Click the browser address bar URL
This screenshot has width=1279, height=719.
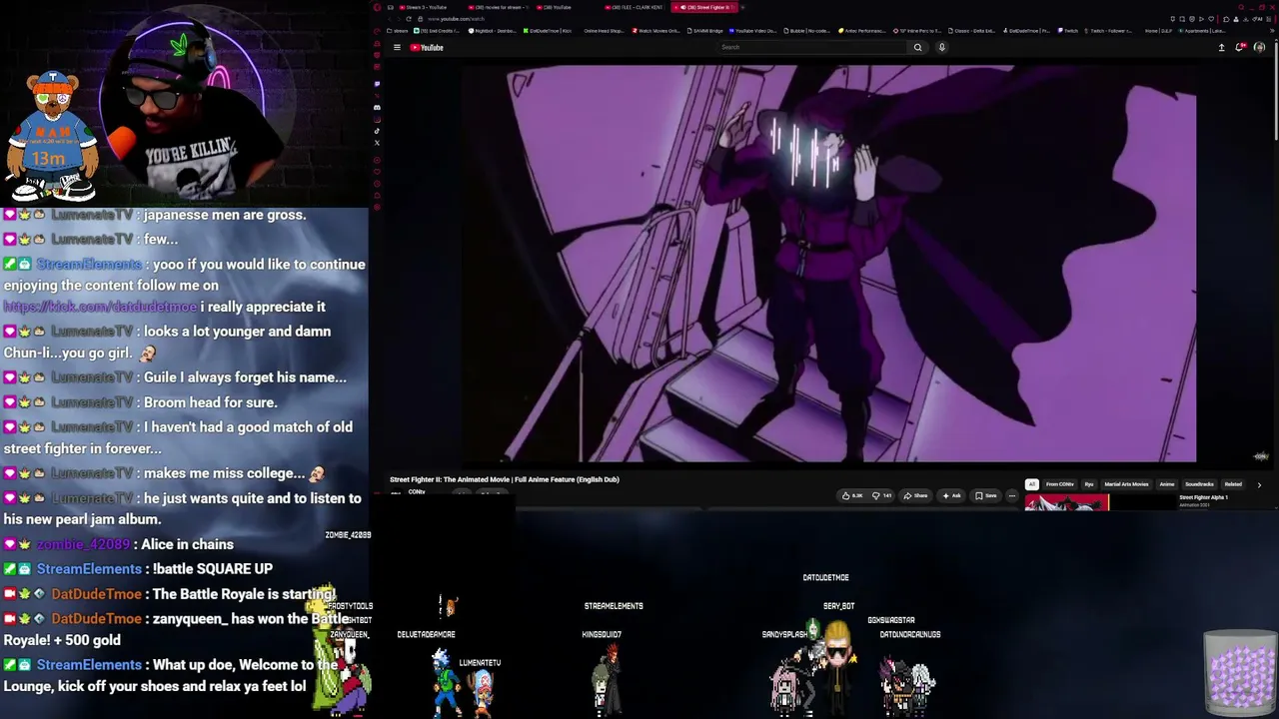(x=456, y=19)
